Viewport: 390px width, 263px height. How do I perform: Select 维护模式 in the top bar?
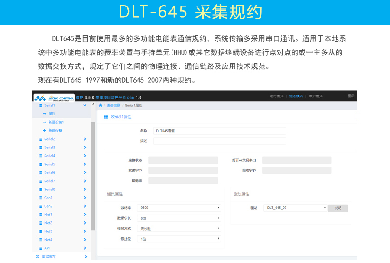(315, 96)
